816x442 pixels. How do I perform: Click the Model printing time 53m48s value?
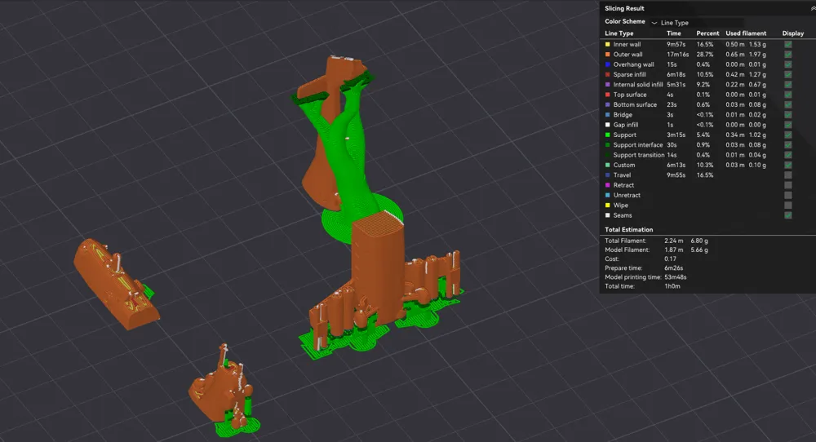click(676, 277)
